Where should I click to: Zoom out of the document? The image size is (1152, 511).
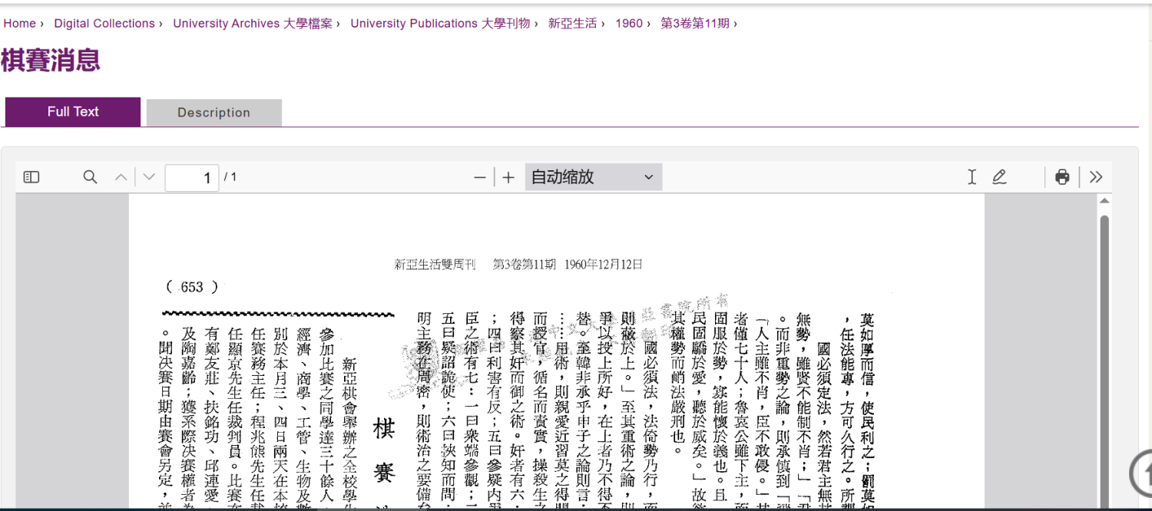tap(479, 176)
